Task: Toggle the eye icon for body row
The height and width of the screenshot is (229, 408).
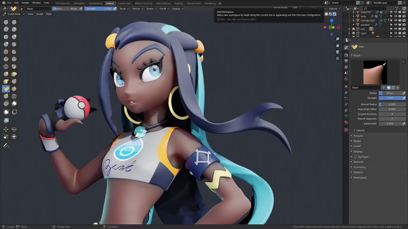Action: (x=396, y=16)
